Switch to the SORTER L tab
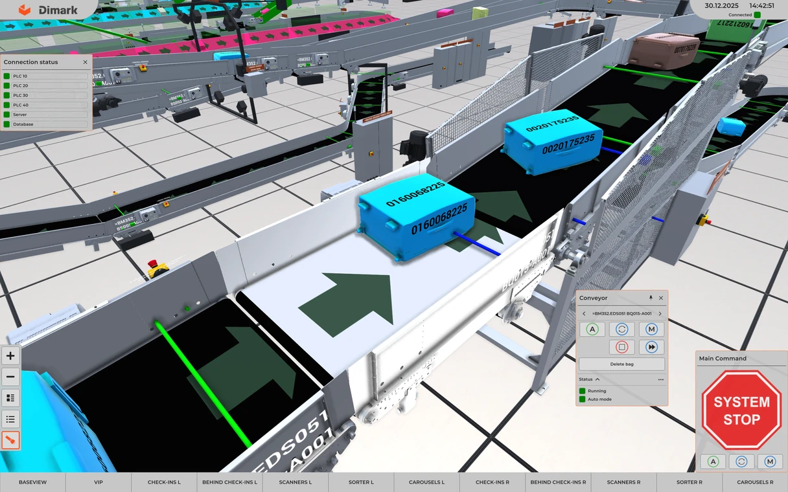 361,482
